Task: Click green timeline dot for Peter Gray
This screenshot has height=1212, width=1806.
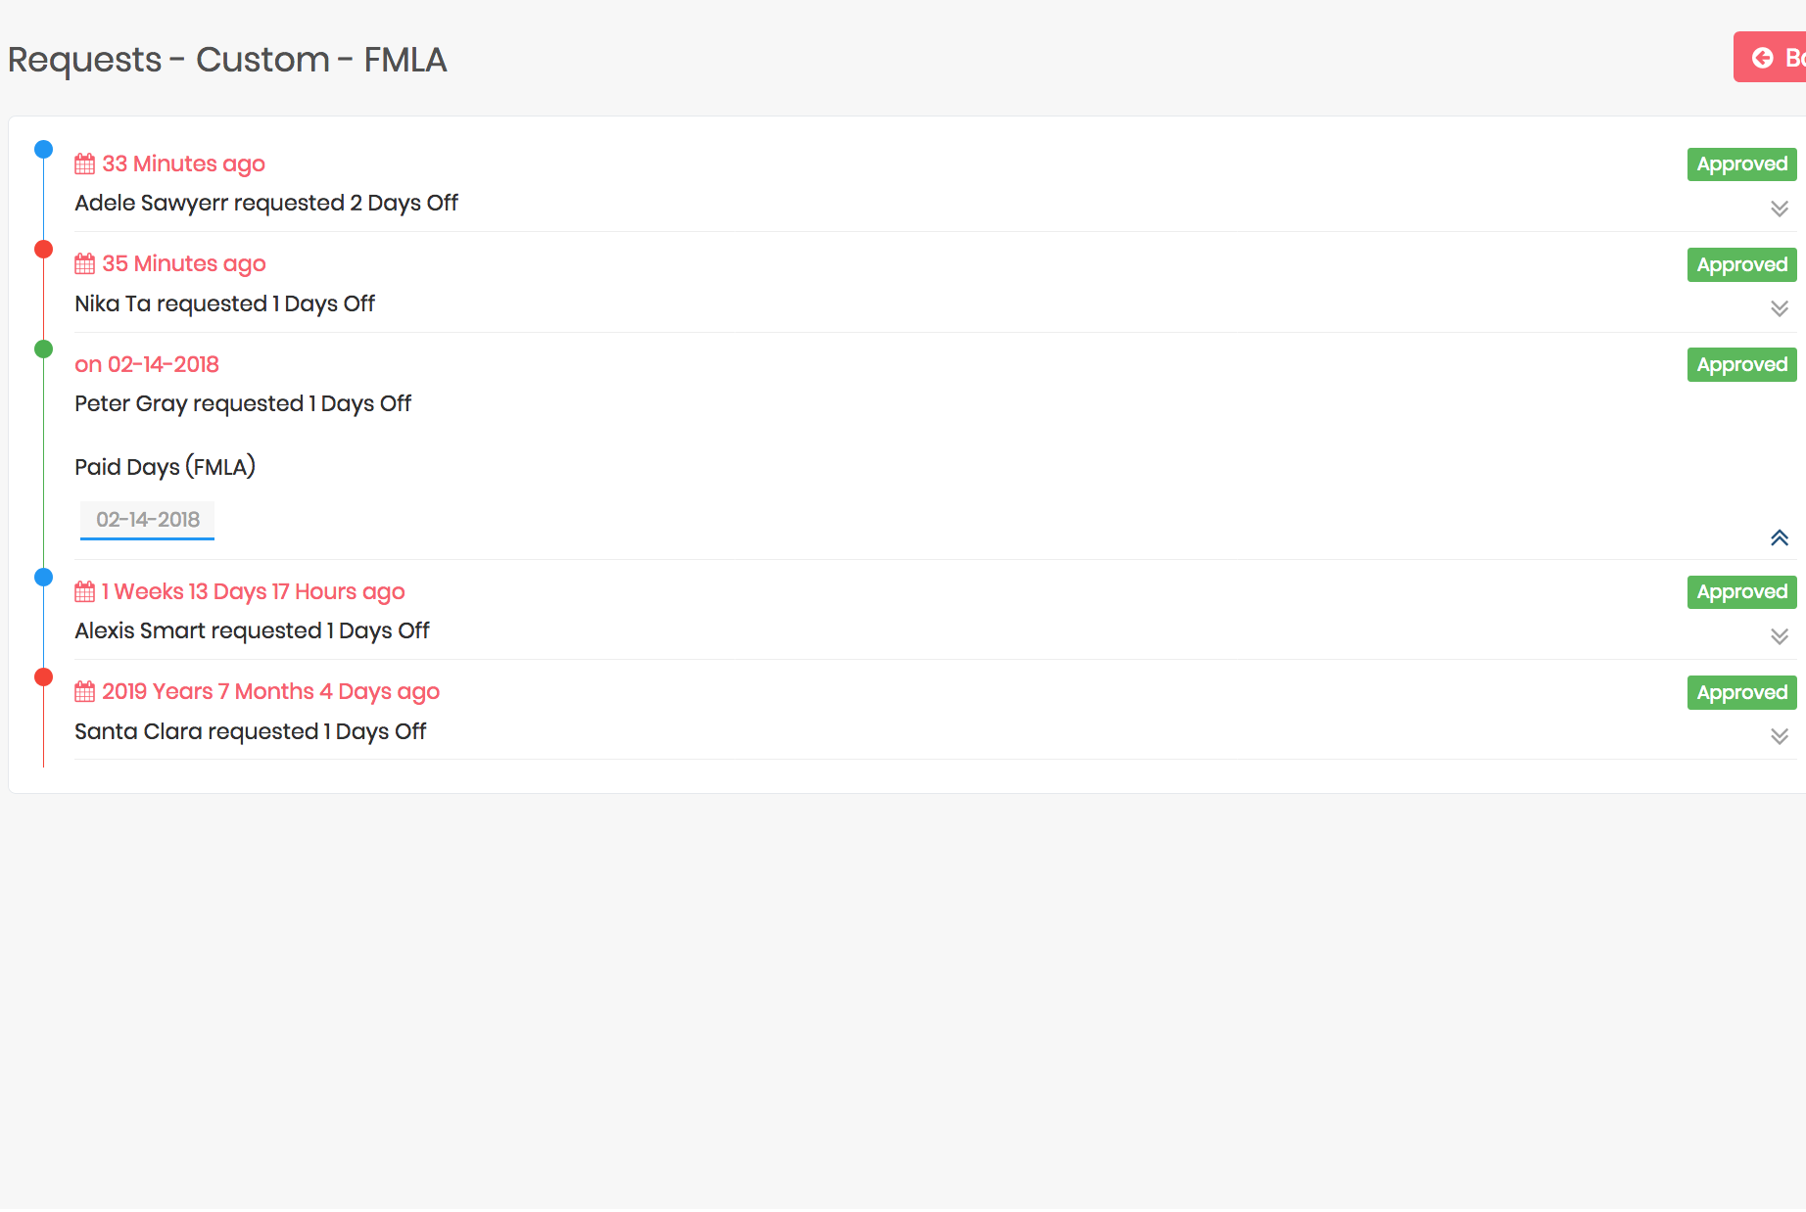Action: pos(43,350)
